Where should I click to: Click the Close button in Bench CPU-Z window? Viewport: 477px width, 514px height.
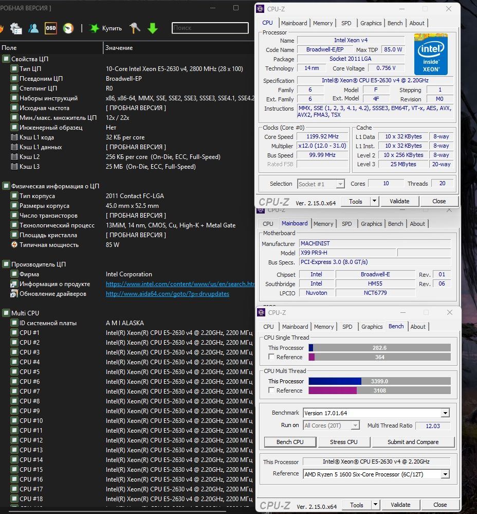coord(440,505)
